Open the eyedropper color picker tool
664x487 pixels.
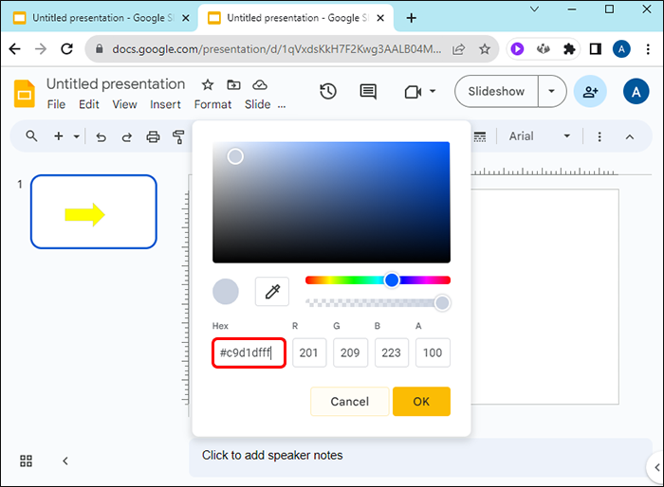pos(272,292)
